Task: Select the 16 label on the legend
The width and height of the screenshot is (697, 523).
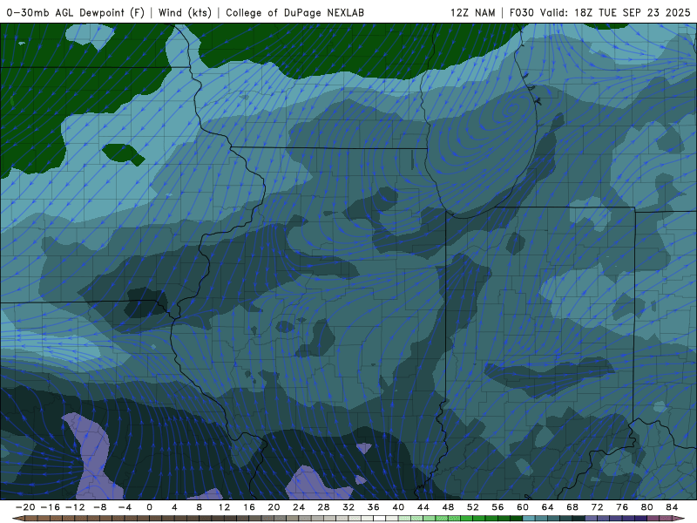Action: click(249, 507)
